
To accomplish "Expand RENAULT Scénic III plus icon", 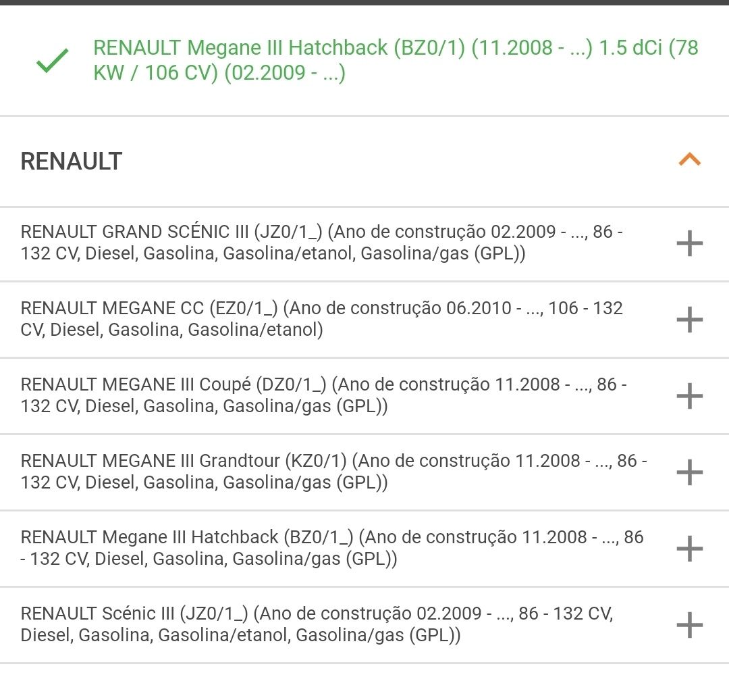I will click(x=689, y=625).
